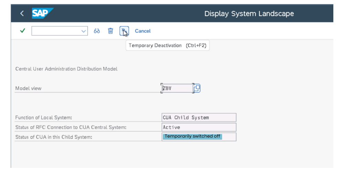Viewport: 344px width, 172px height.
Task: Click the Function of Local System label
Action: coord(44,118)
